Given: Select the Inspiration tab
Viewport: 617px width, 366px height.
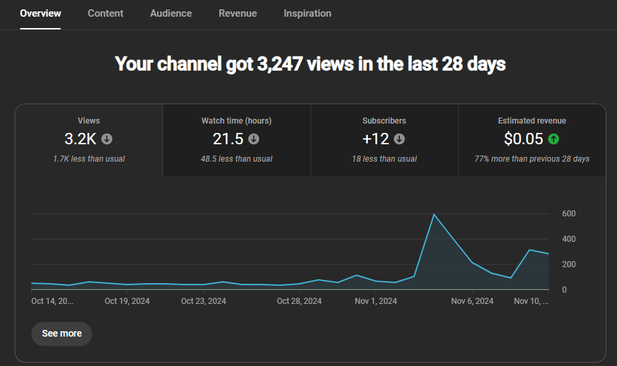Looking at the screenshot, I should pyautogui.click(x=307, y=13).
